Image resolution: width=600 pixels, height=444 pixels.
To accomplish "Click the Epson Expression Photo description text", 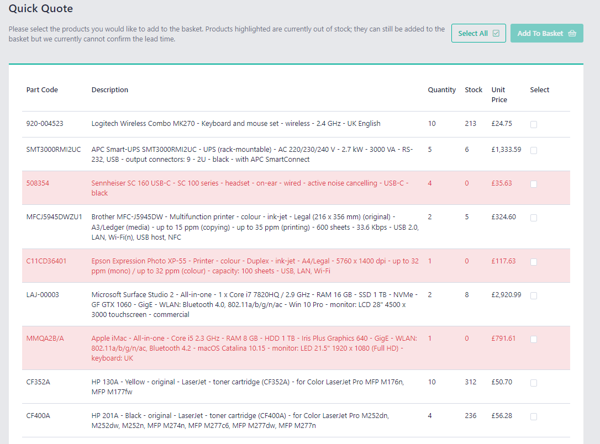I will click(255, 266).
